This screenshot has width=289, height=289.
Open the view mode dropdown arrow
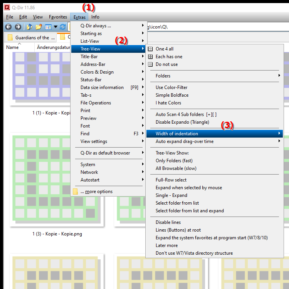(x=55, y=27)
